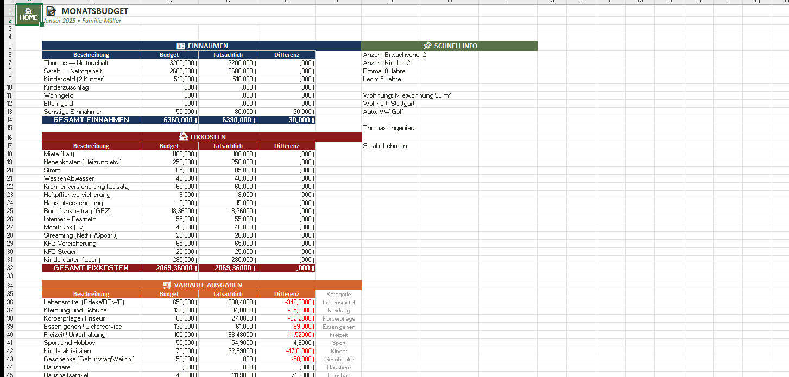The height and width of the screenshot is (377, 789).
Task: Select the 'Wohnort: Stuttgart' info cell
Action: 389,104
